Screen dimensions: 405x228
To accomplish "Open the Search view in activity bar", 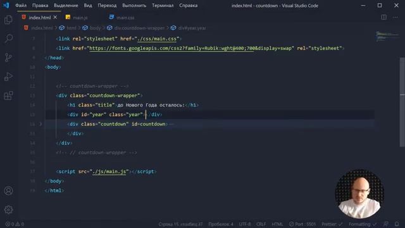I will click(8, 39).
